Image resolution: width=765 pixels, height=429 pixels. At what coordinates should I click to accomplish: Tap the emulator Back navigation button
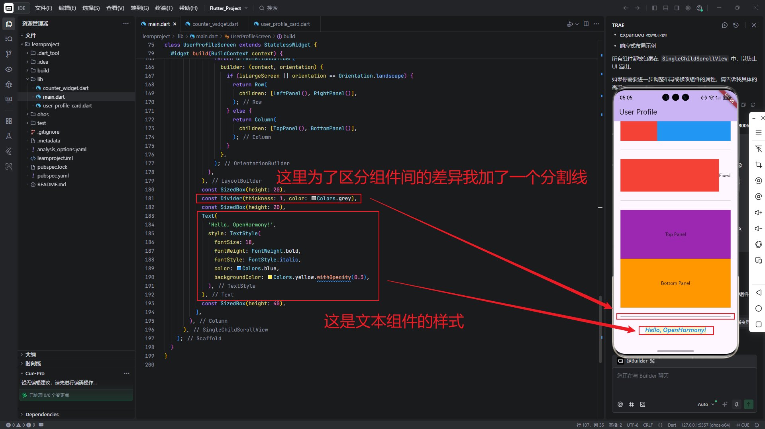tap(759, 292)
